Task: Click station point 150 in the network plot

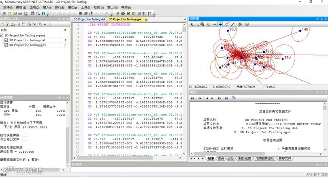Action: 228,31
